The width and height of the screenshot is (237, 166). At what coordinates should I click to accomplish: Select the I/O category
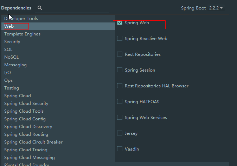click(x=58, y=73)
